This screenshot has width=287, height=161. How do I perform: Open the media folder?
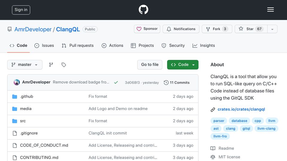pos(26,109)
